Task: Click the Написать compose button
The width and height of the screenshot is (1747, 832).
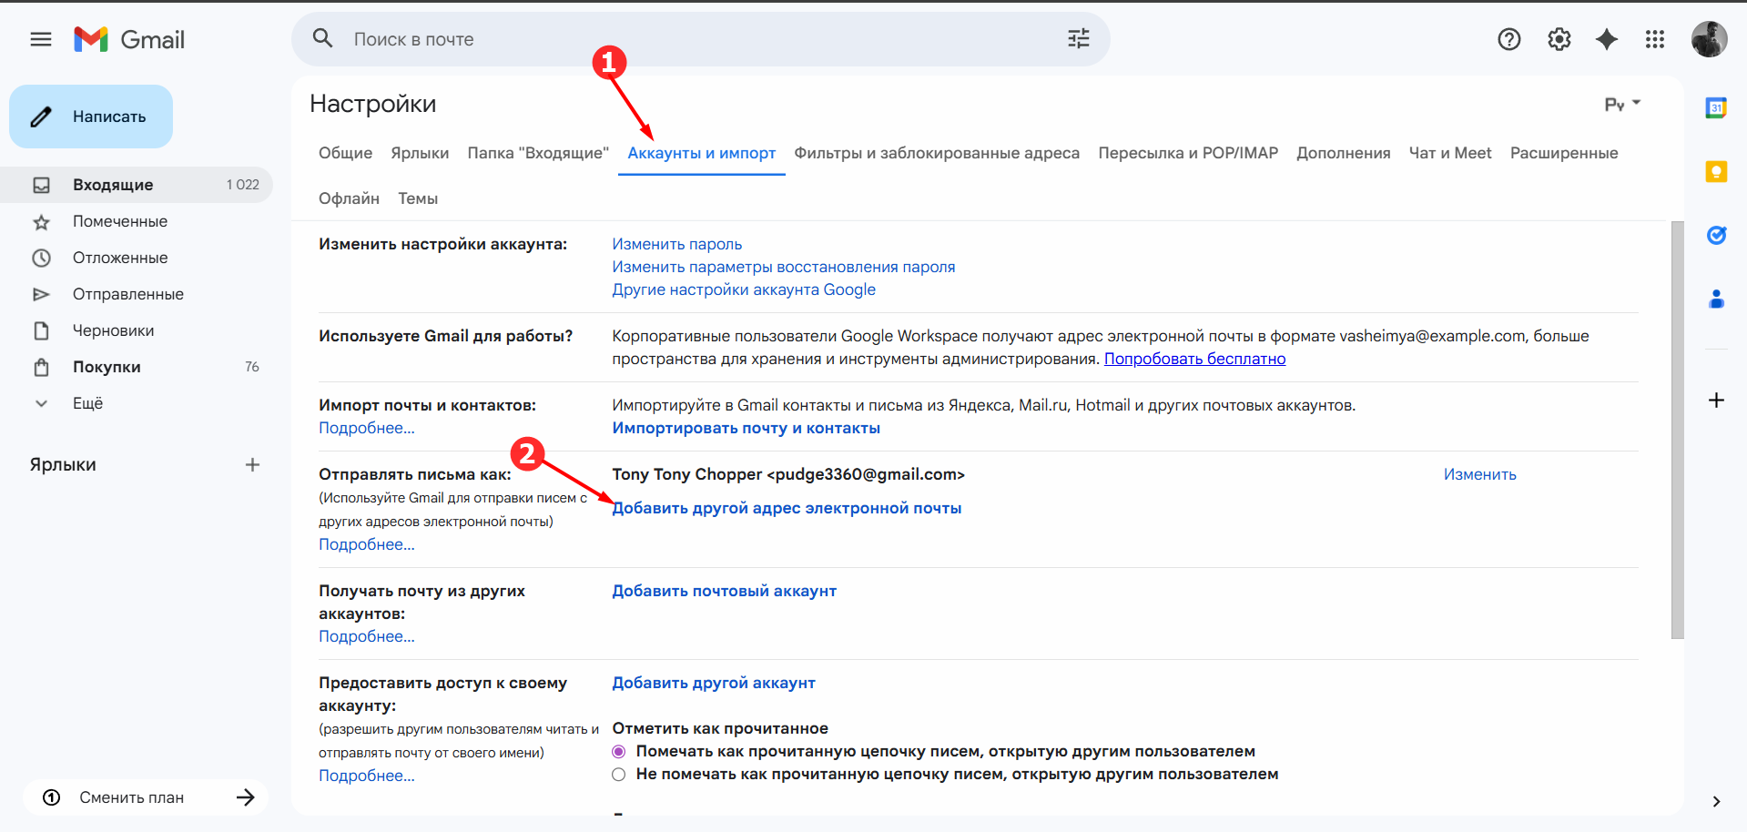Action: [x=91, y=117]
